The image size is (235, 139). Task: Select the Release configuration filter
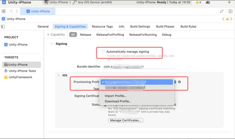point(86,35)
